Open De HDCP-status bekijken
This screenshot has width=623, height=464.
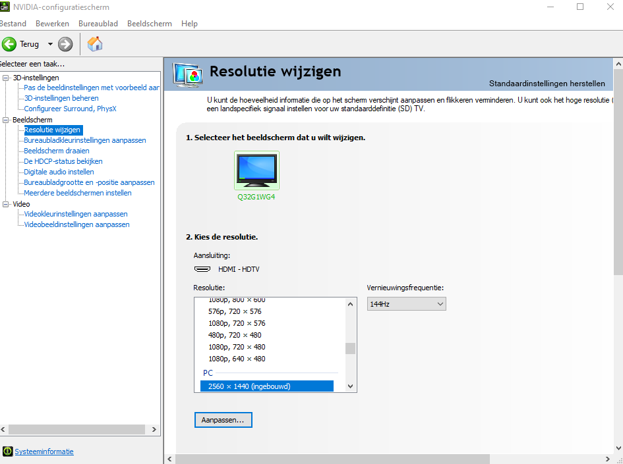[63, 161]
